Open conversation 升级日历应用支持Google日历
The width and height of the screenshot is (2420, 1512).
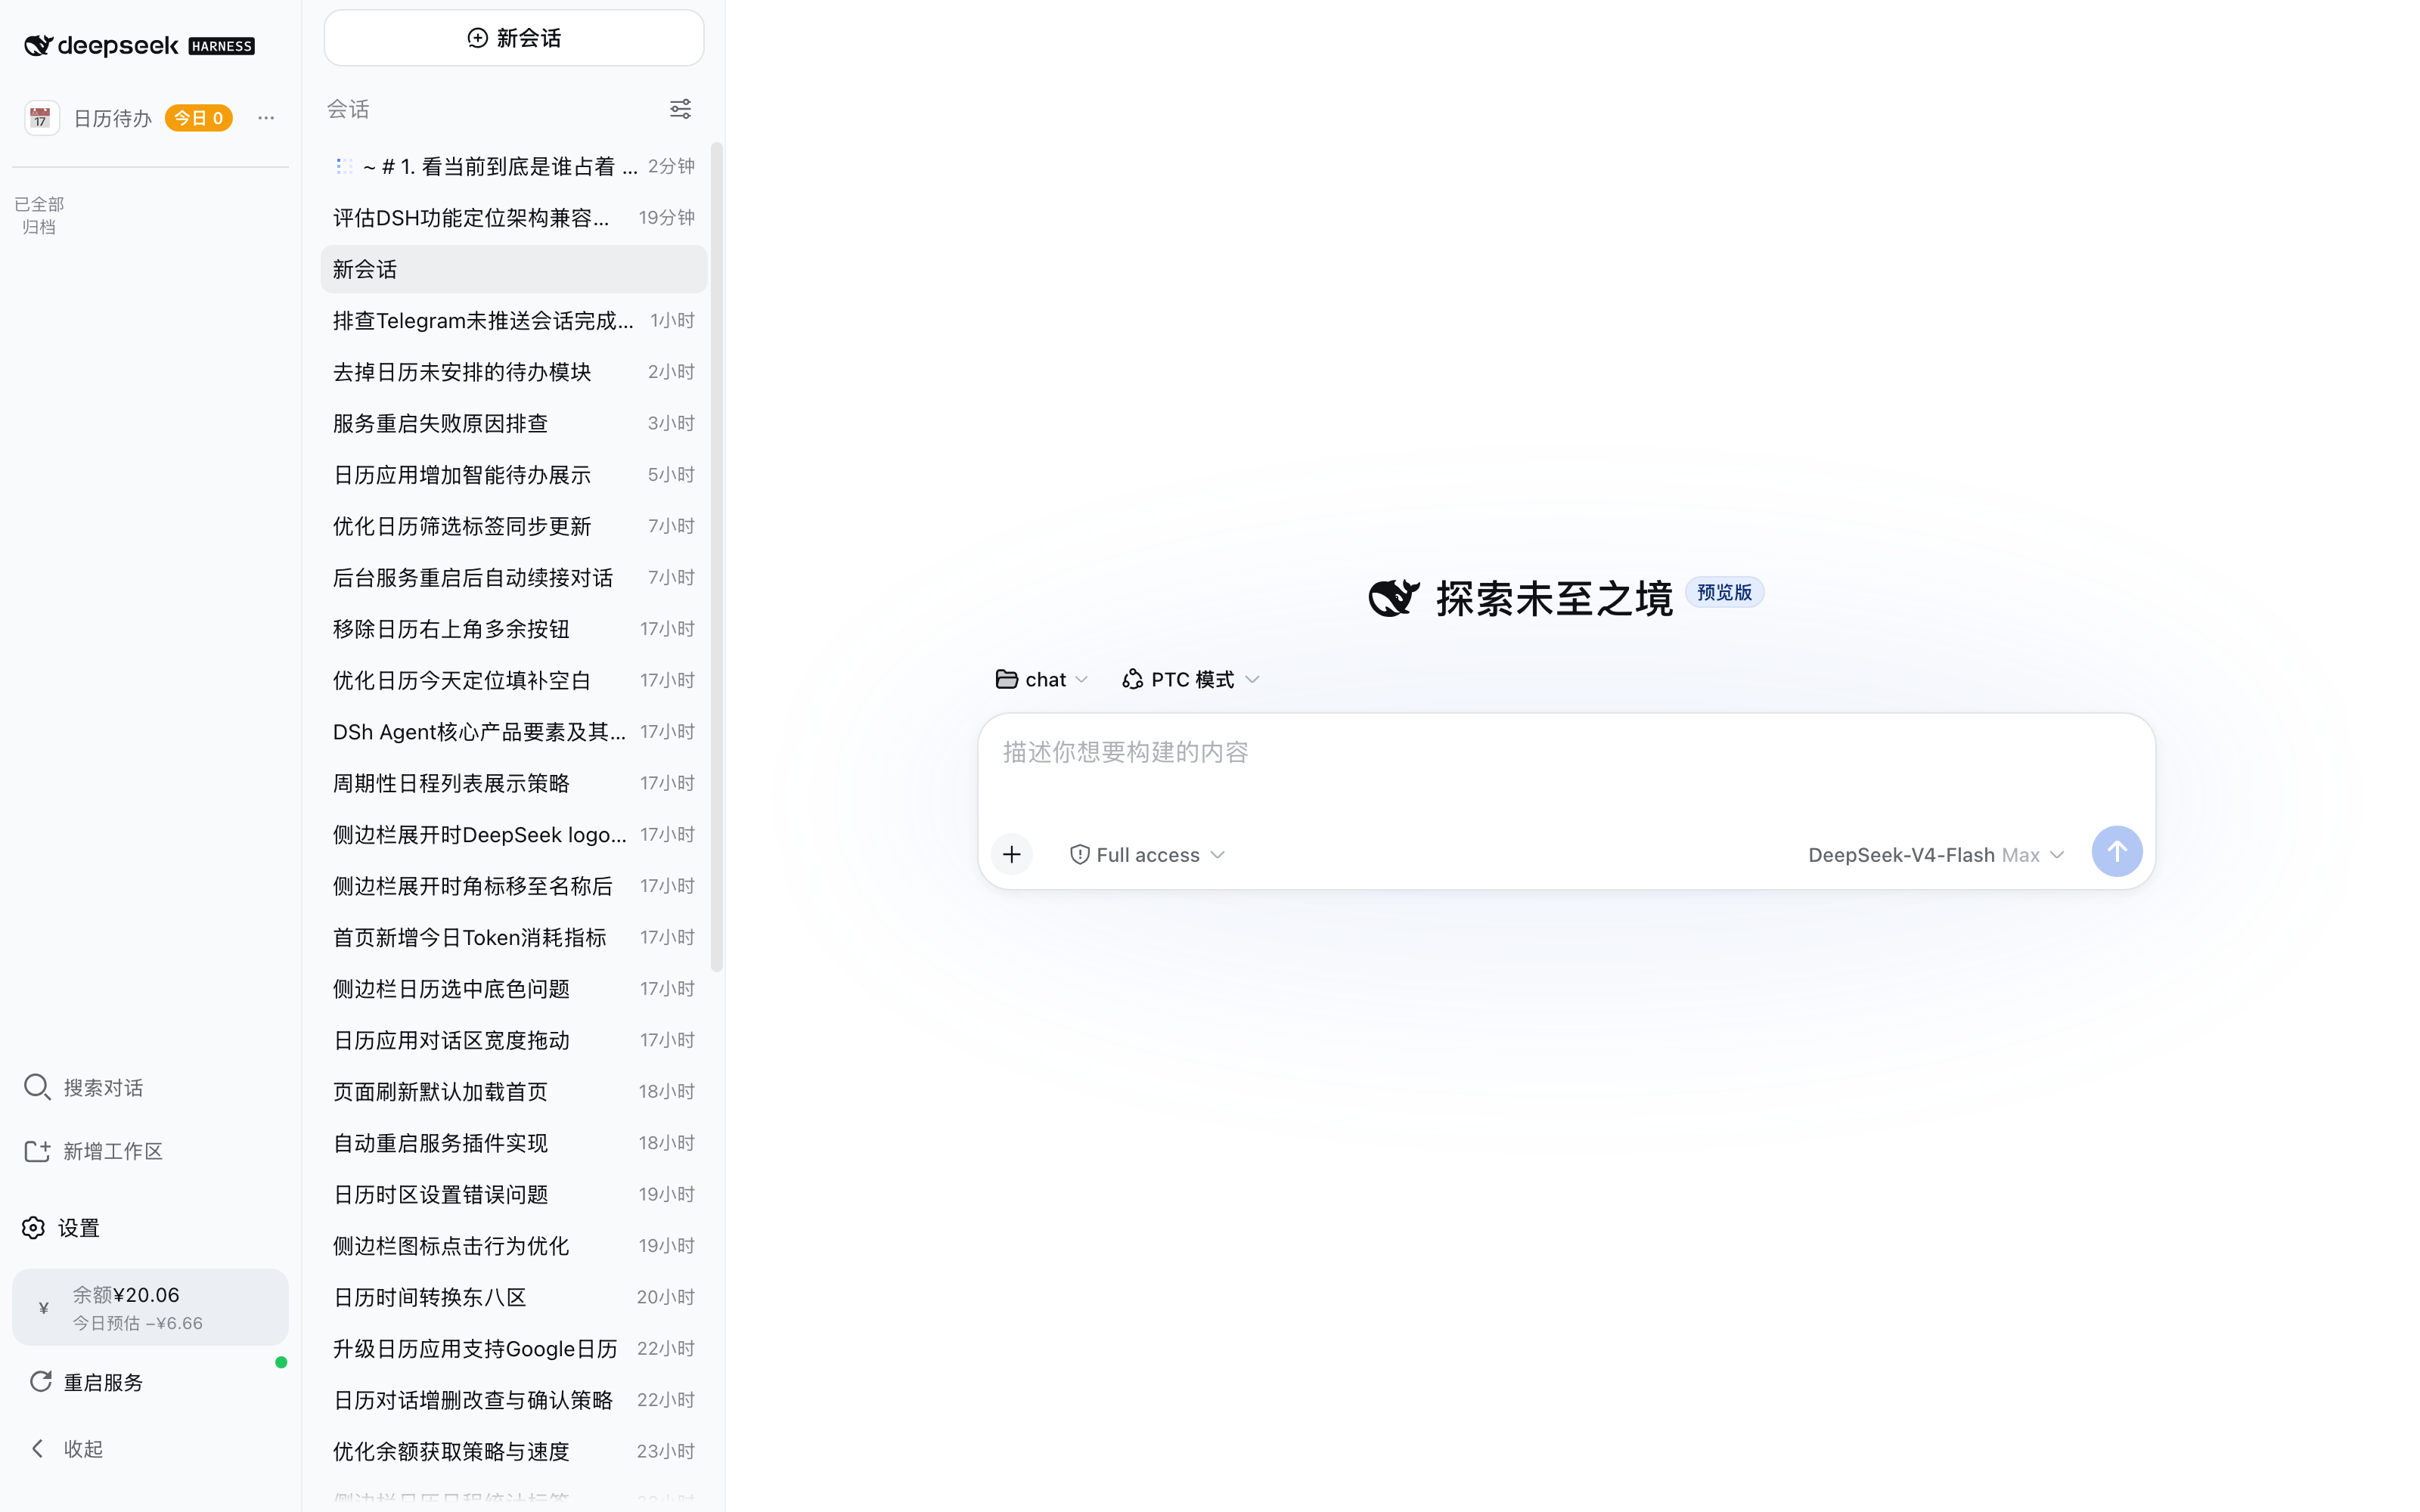click(x=514, y=1349)
